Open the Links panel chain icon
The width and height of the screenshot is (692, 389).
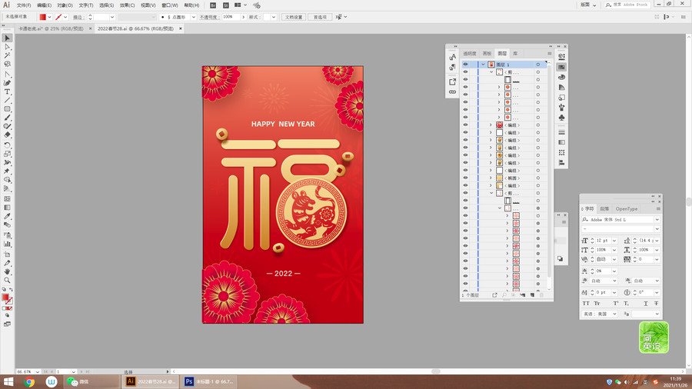(452, 91)
